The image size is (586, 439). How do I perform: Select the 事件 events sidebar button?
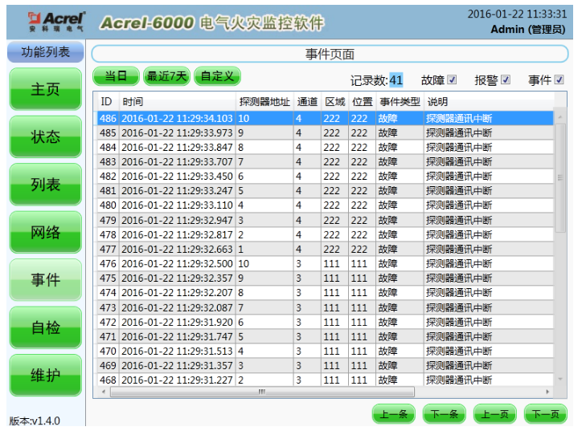(46, 280)
